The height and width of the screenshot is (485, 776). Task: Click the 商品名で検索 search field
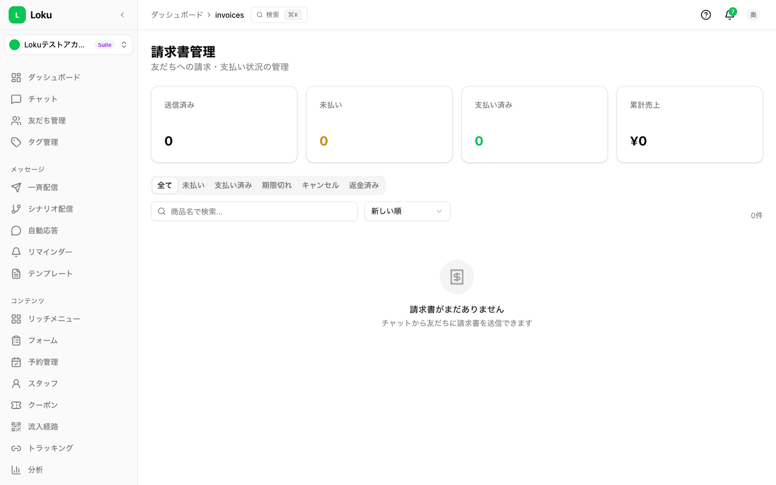254,211
